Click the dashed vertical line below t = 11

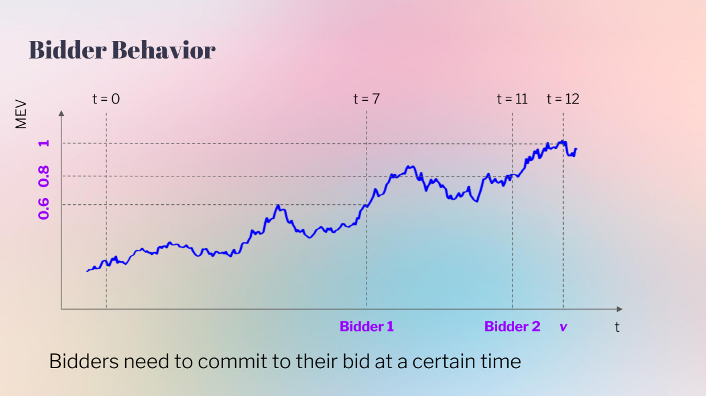click(x=512, y=245)
